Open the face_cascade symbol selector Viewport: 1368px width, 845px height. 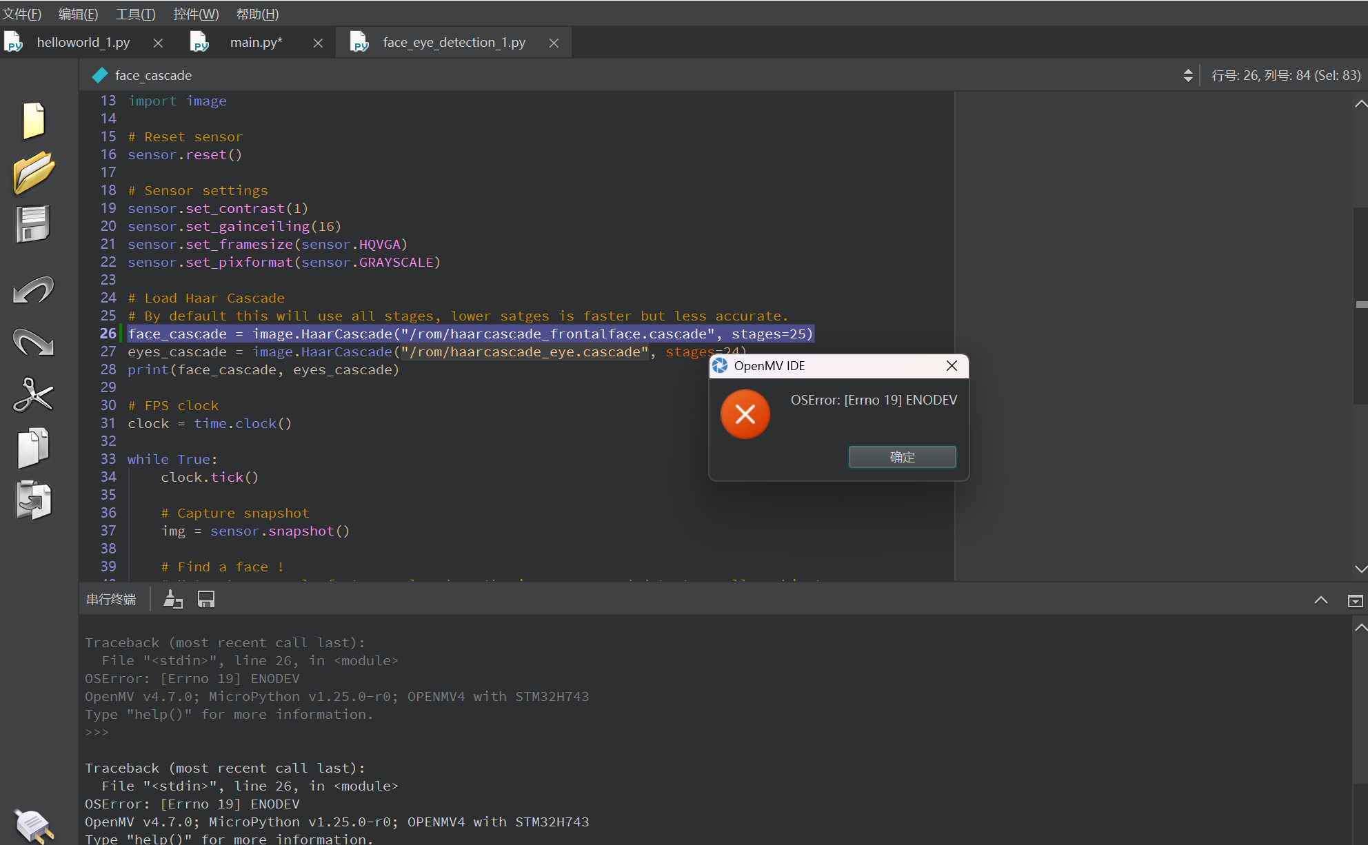tap(153, 75)
